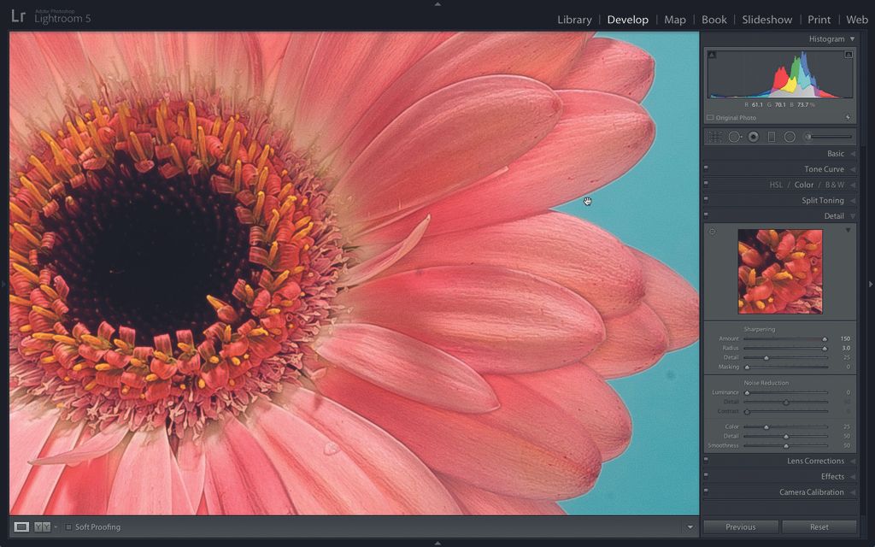The image size is (875, 547).
Task: Select the Adjustment Brush tool
Action: click(807, 137)
